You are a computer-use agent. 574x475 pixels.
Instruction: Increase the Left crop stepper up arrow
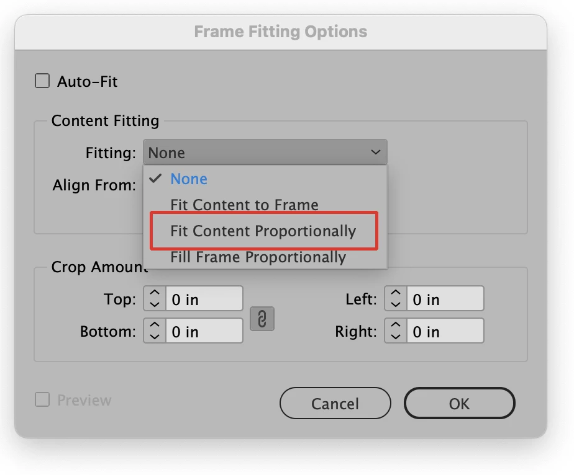coord(396,295)
